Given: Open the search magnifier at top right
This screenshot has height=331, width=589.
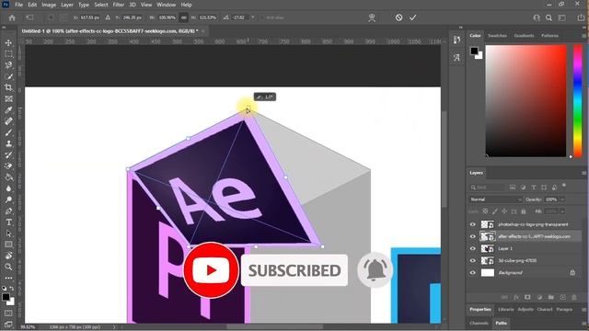Looking at the screenshot, I should [x=549, y=17].
